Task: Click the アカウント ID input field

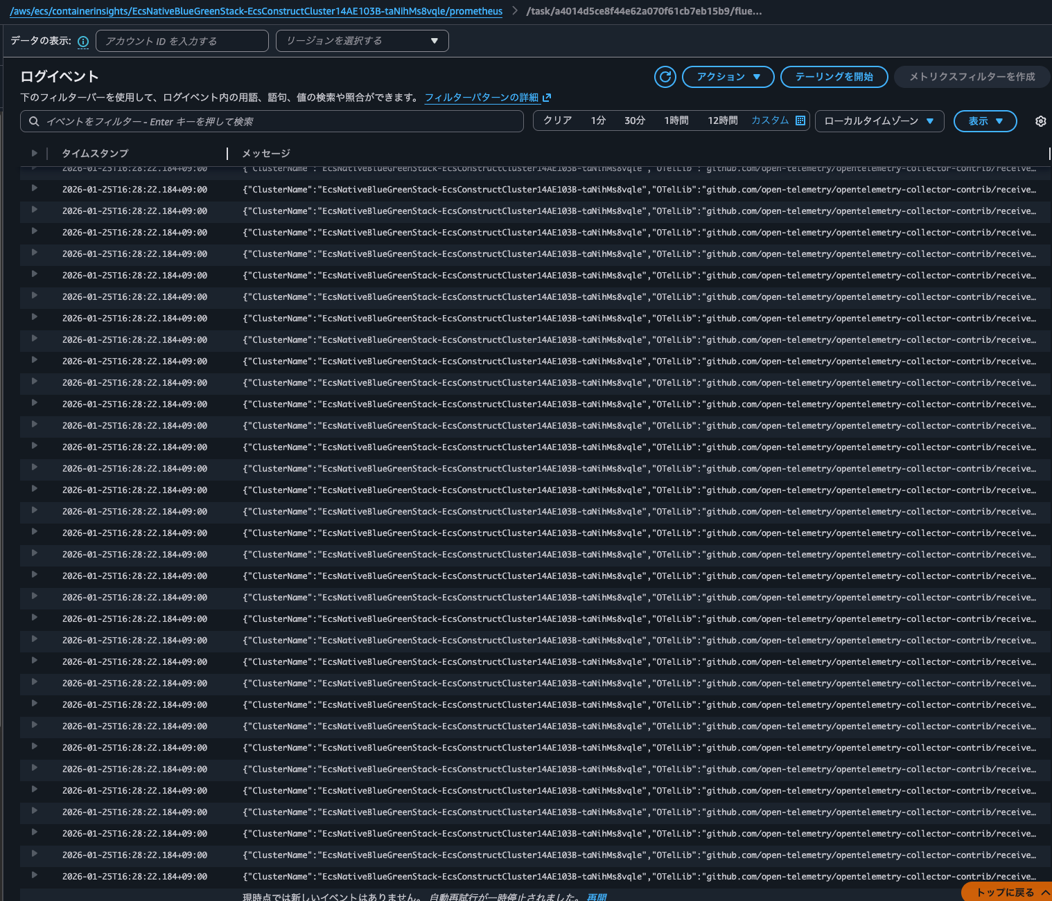Action: click(182, 41)
